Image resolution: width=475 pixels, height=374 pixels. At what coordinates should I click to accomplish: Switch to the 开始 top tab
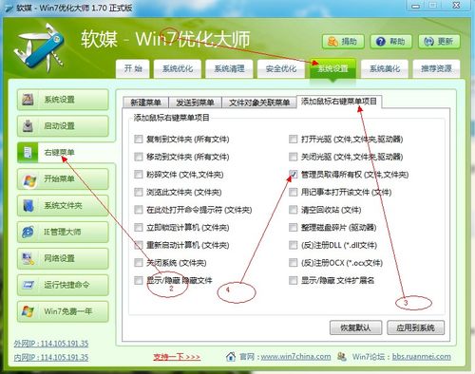tap(133, 68)
